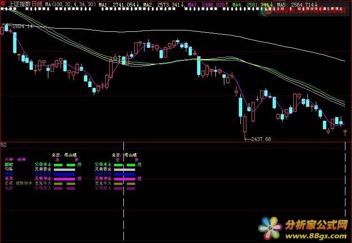Open MA(108,32,4,34,30) indicator parameters
Screen dimensions: 352x243
tap(70, 4)
